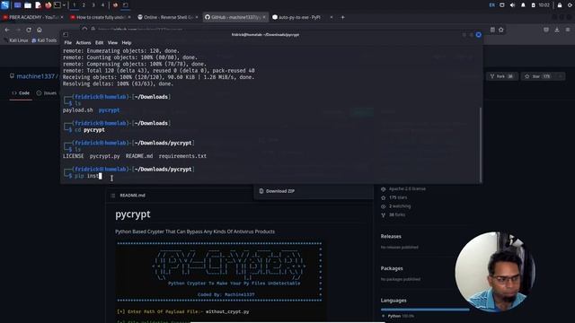Click the network display tray icon
This screenshot has height=323, width=575.
[502, 5]
